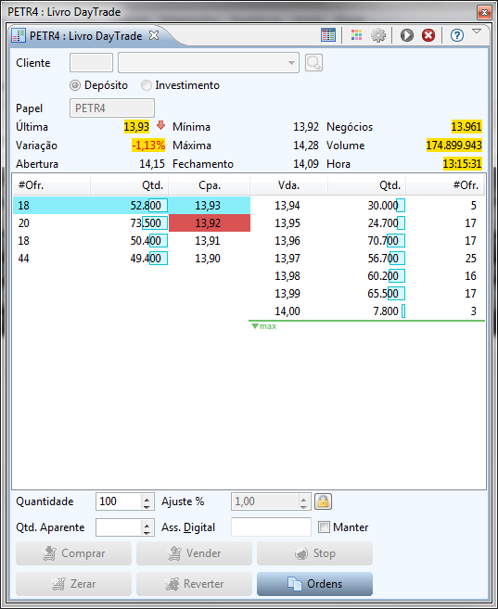This screenshot has height=609, width=498.
Task: Decrease Quantidade with the down stepper arrow
Action: 147,506
